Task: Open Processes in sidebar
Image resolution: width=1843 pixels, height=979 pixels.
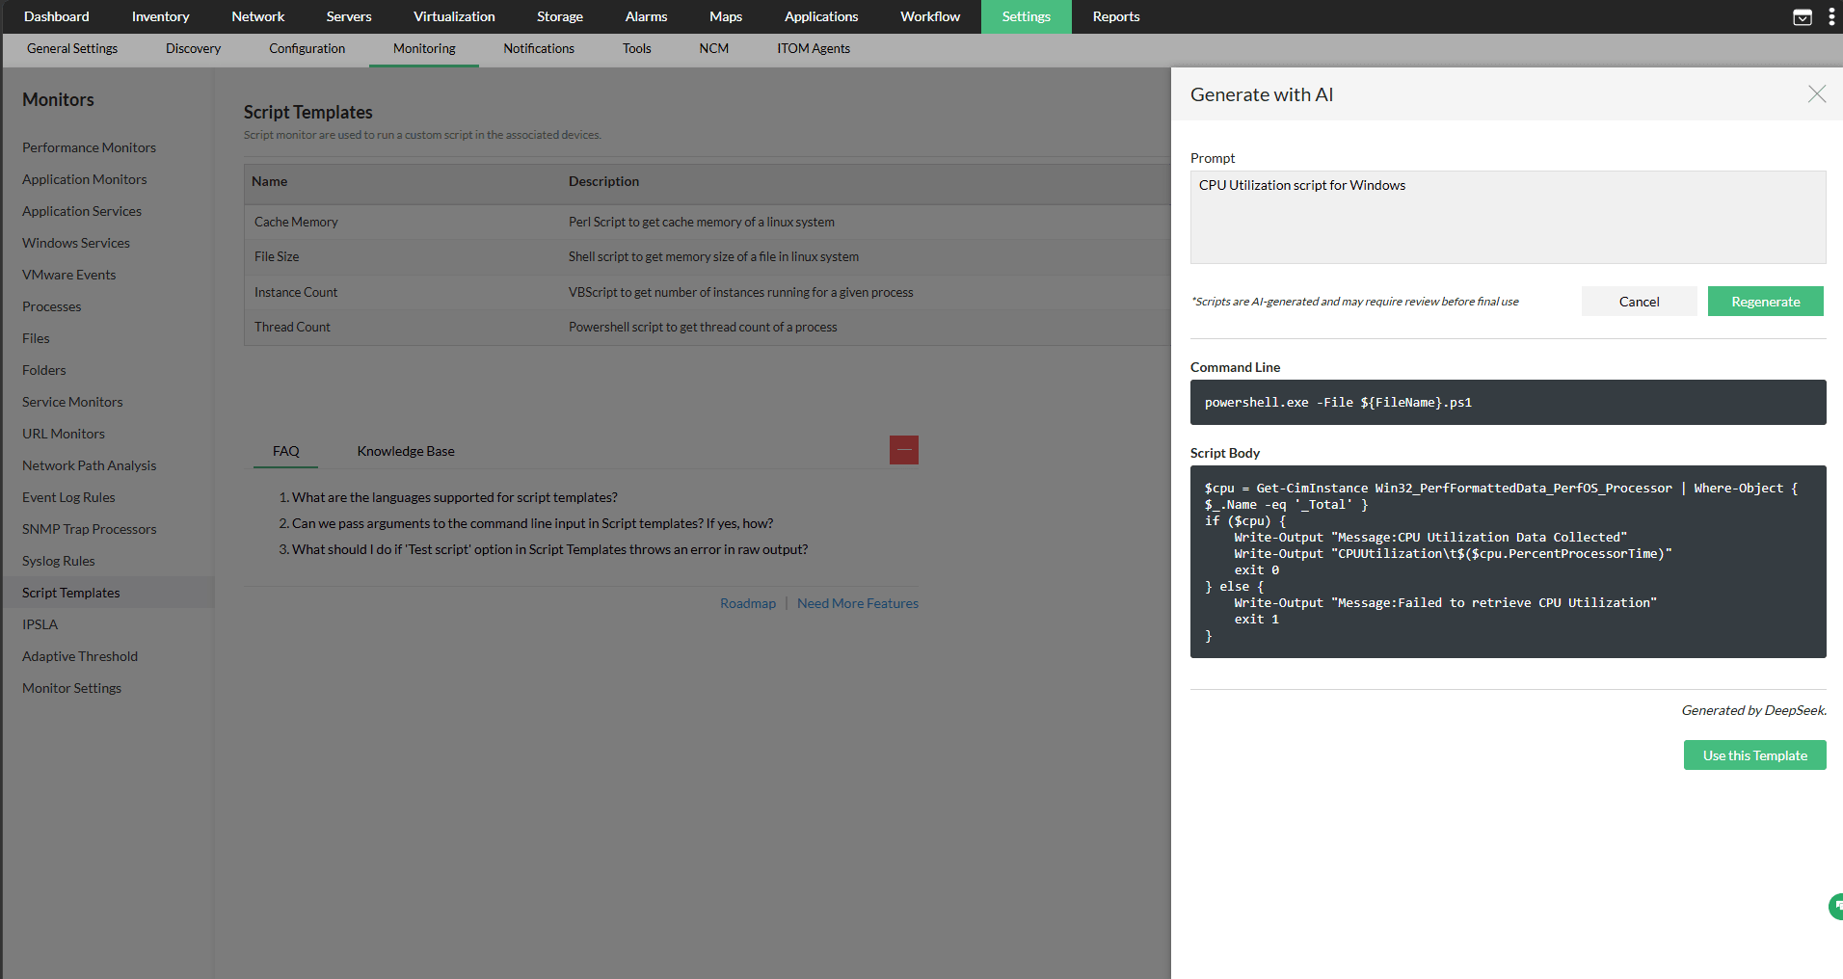Action: [x=52, y=306]
